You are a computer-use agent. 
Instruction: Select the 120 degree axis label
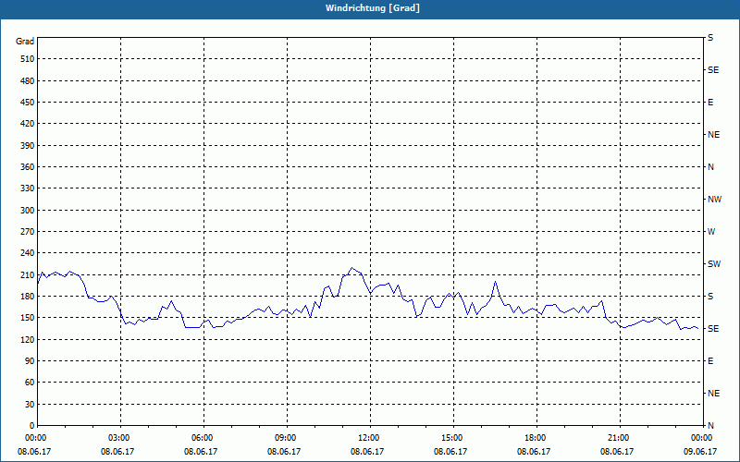tap(28, 339)
